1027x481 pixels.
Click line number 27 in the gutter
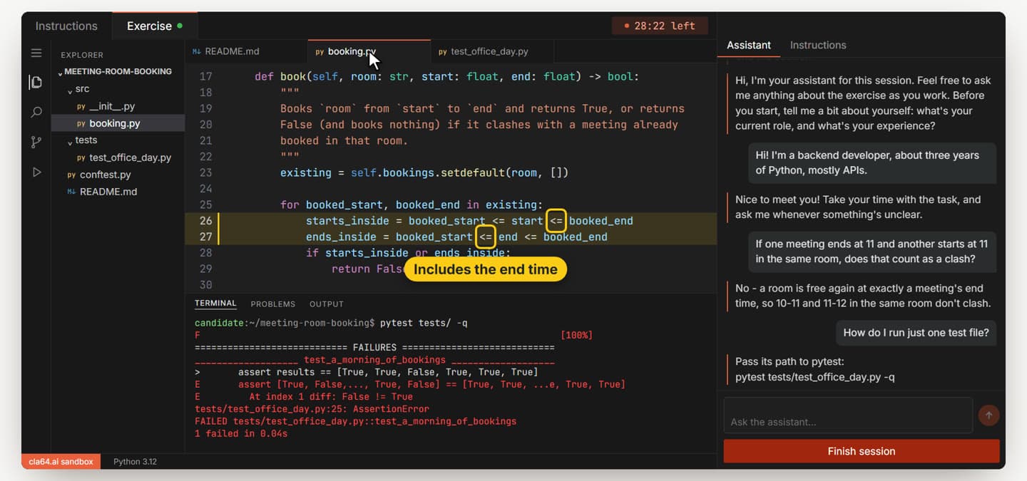tap(205, 237)
